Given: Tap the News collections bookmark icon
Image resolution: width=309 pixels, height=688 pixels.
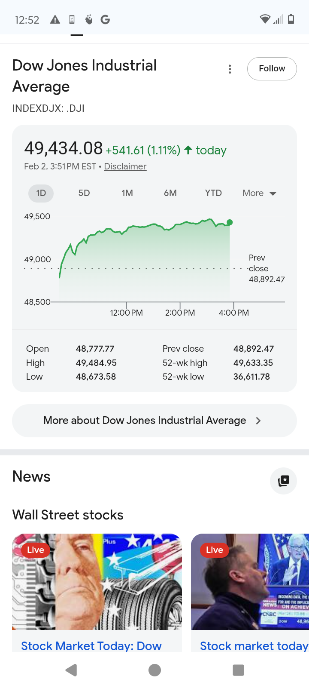Looking at the screenshot, I should [x=283, y=481].
